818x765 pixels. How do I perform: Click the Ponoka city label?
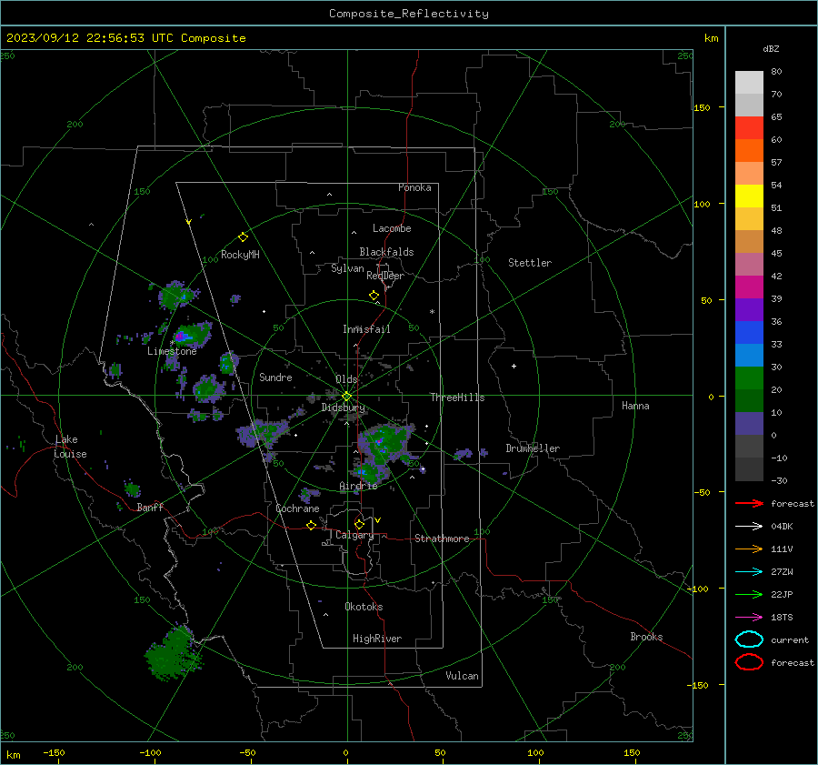pos(414,187)
